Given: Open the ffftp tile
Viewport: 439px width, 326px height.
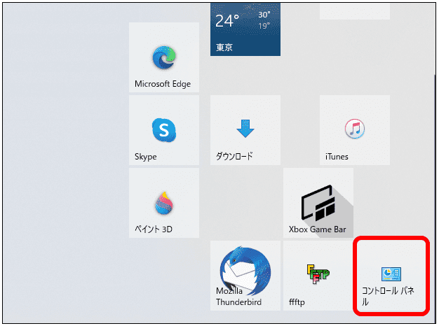Looking at the screenshot, I should click(318, 276).
